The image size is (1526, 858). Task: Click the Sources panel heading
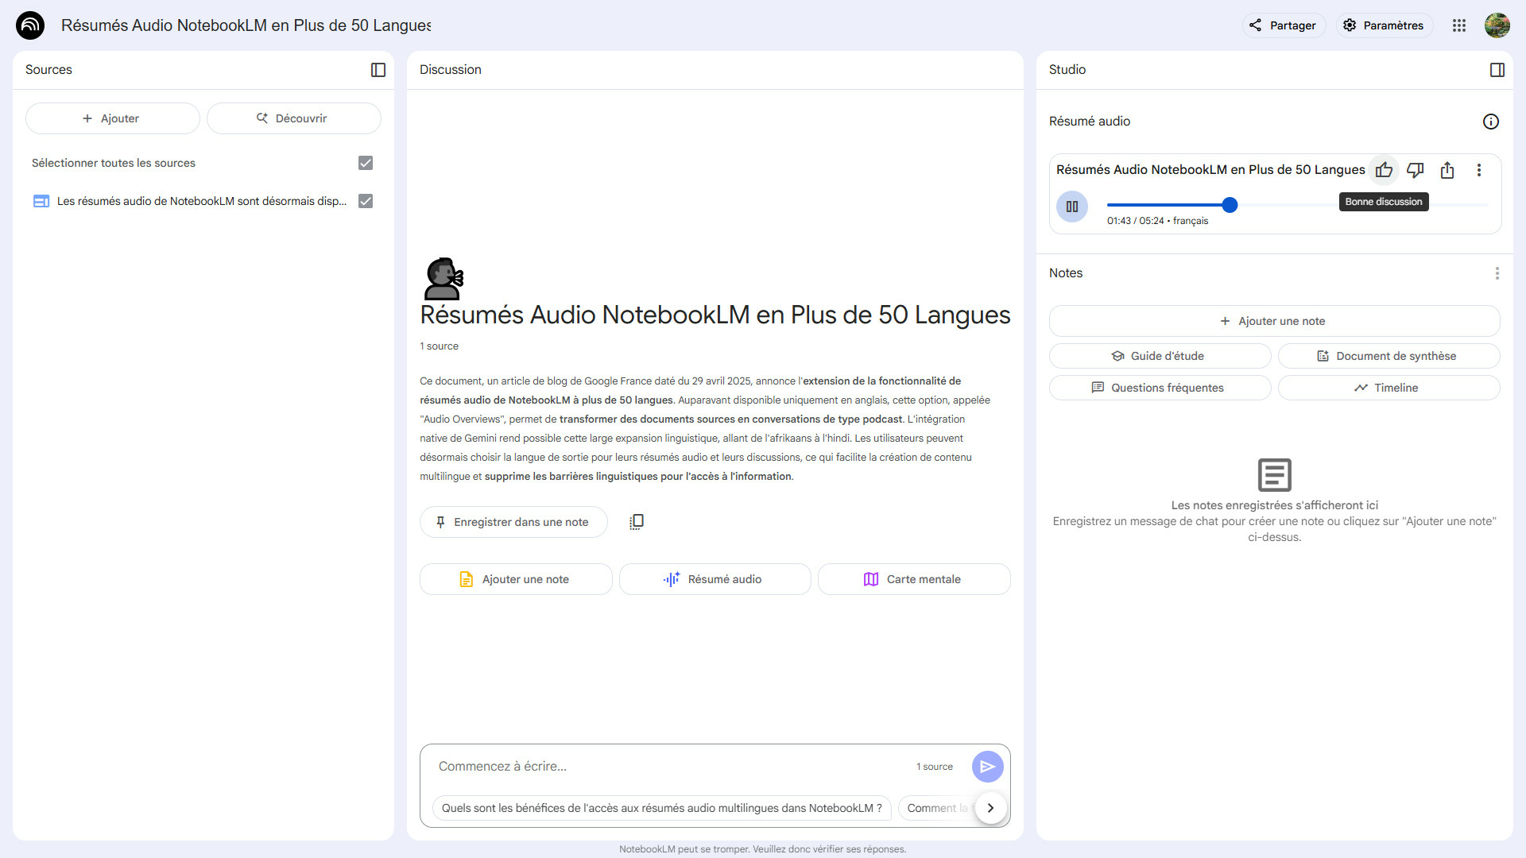(48, 70)
